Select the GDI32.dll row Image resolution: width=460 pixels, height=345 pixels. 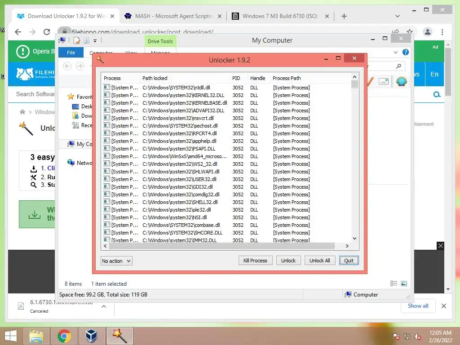[x=226, y=186]
